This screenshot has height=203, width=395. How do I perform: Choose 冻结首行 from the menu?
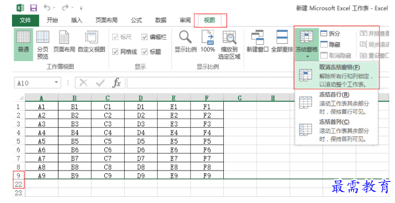(x=337, y=103)
